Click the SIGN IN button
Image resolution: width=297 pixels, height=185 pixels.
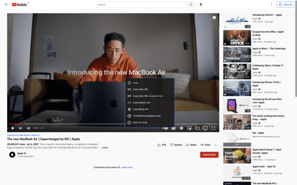tap(285, 4)
